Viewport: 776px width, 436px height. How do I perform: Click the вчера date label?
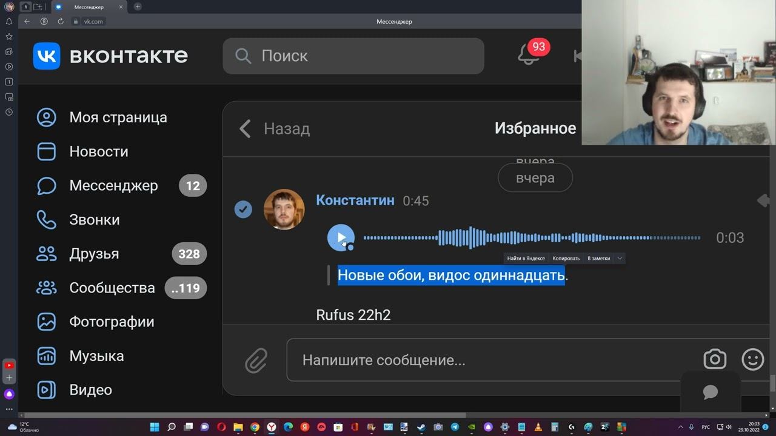coord(535,179)
